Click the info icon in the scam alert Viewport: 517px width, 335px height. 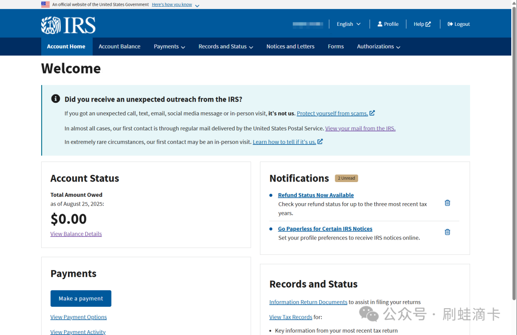coord(56,99)
